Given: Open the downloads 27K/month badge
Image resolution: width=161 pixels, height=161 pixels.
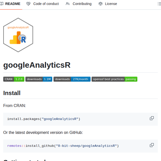Looking at the screenshot, I should (x=72, y=79).
